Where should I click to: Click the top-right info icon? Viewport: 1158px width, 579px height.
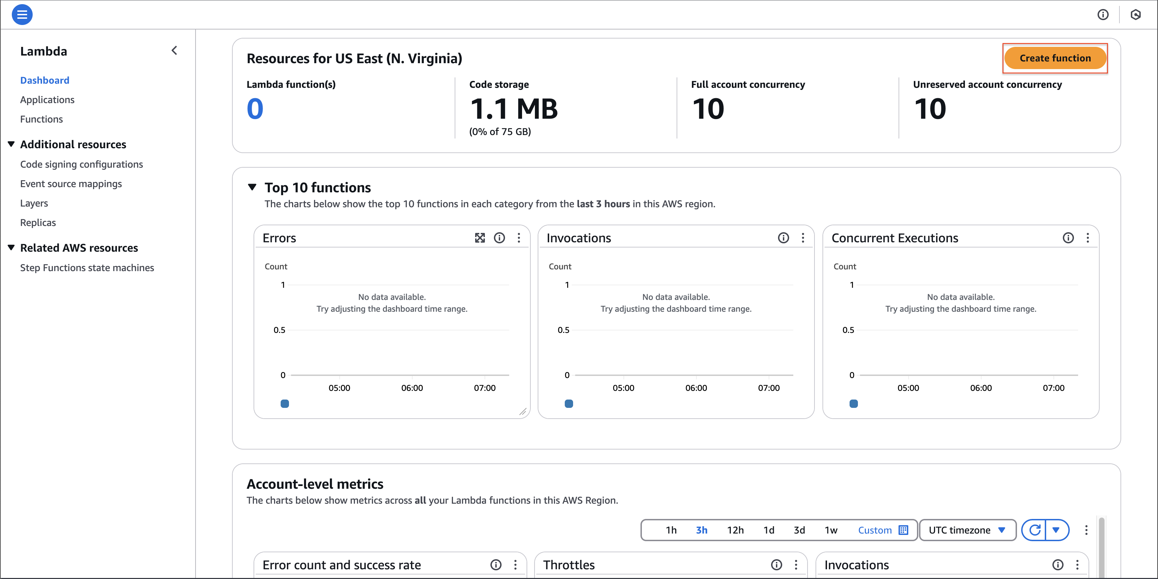tap(1103, 15)
